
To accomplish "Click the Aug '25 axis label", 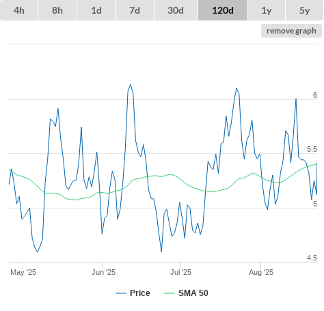I will [261, 272].
